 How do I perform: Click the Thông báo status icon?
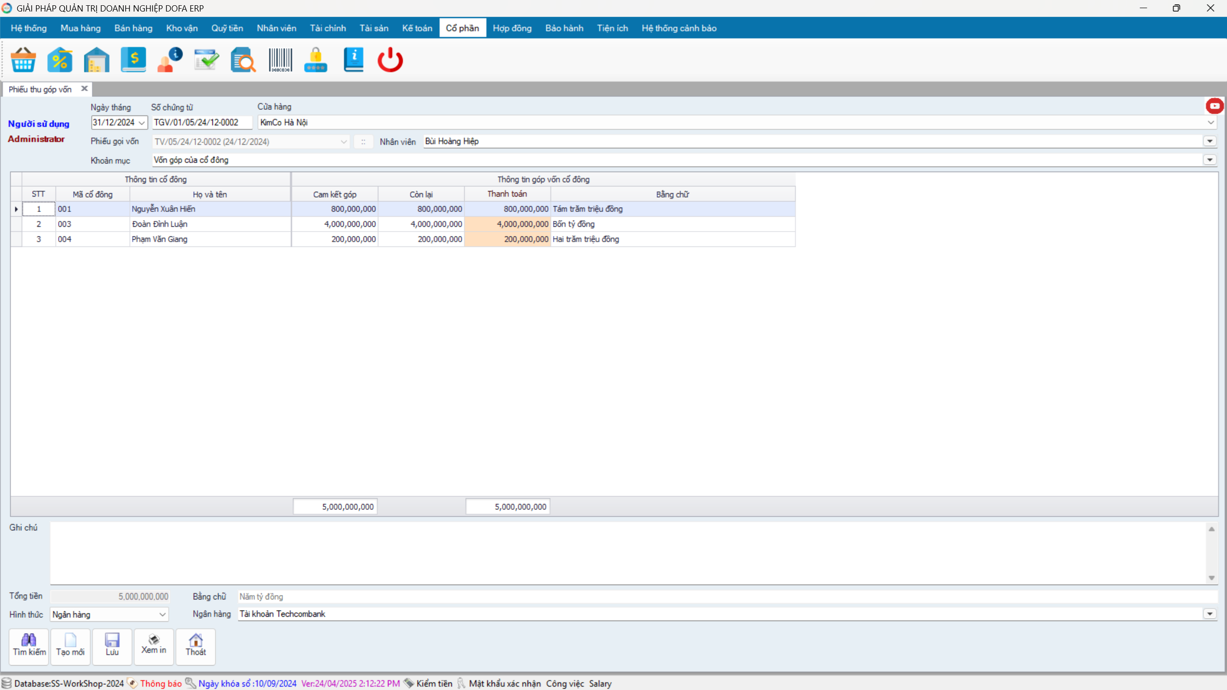click(132, 683)
